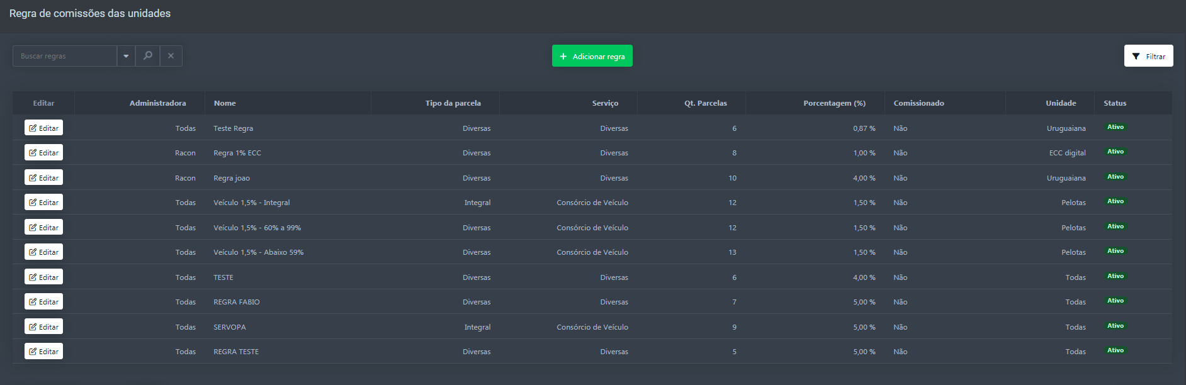
Task: Edit the Veículo 1,5% - Integral rule
Action: point(43,203)
